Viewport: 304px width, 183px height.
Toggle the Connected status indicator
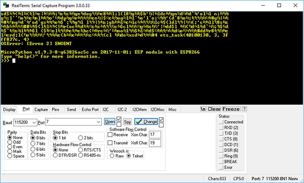tap(221, 122)
